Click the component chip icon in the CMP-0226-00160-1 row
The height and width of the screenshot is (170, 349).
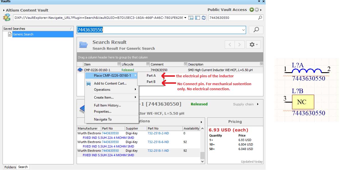pyautogui.click(x=80, y=70)
